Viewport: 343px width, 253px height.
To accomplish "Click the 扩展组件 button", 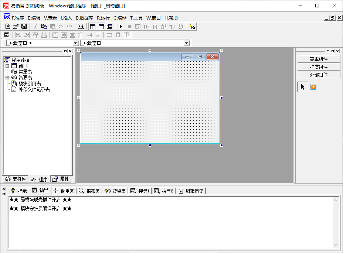I will 319,67.
